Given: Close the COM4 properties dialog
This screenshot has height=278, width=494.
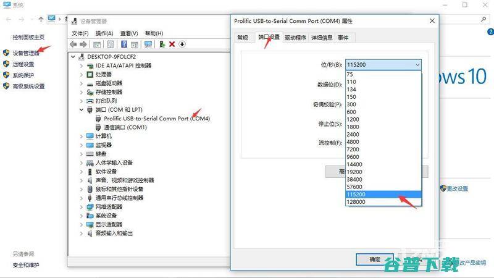Looking at the screenshot, I should point(432,21).
